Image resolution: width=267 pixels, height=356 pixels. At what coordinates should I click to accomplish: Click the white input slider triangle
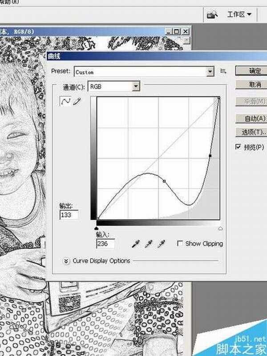click(x=220, y=229)
